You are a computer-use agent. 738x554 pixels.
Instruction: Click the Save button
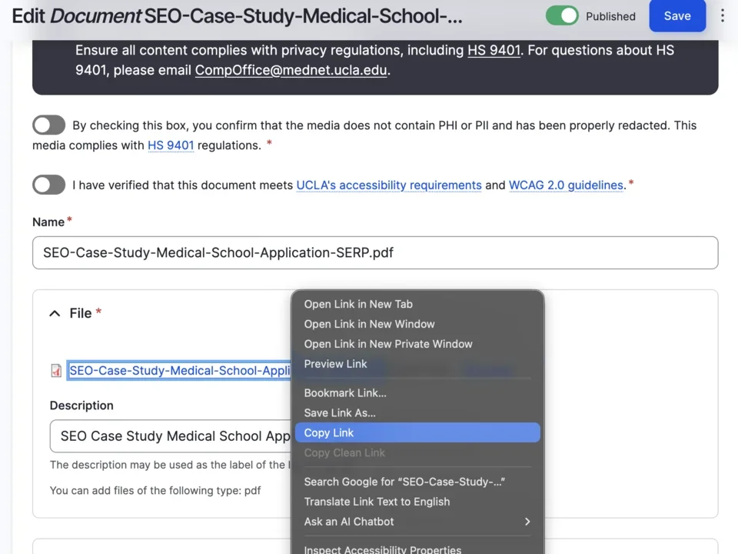(677, 15)
